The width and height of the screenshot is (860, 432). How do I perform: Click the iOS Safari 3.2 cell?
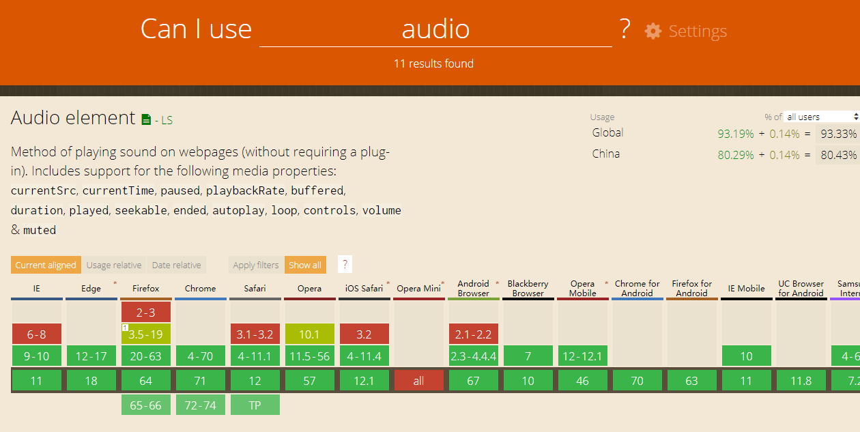tap(364, 334)
